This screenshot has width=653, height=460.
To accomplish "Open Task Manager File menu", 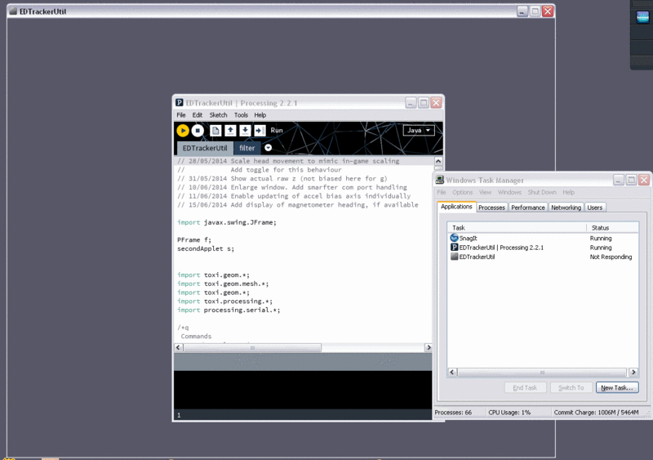I will (x=442, y=192).
